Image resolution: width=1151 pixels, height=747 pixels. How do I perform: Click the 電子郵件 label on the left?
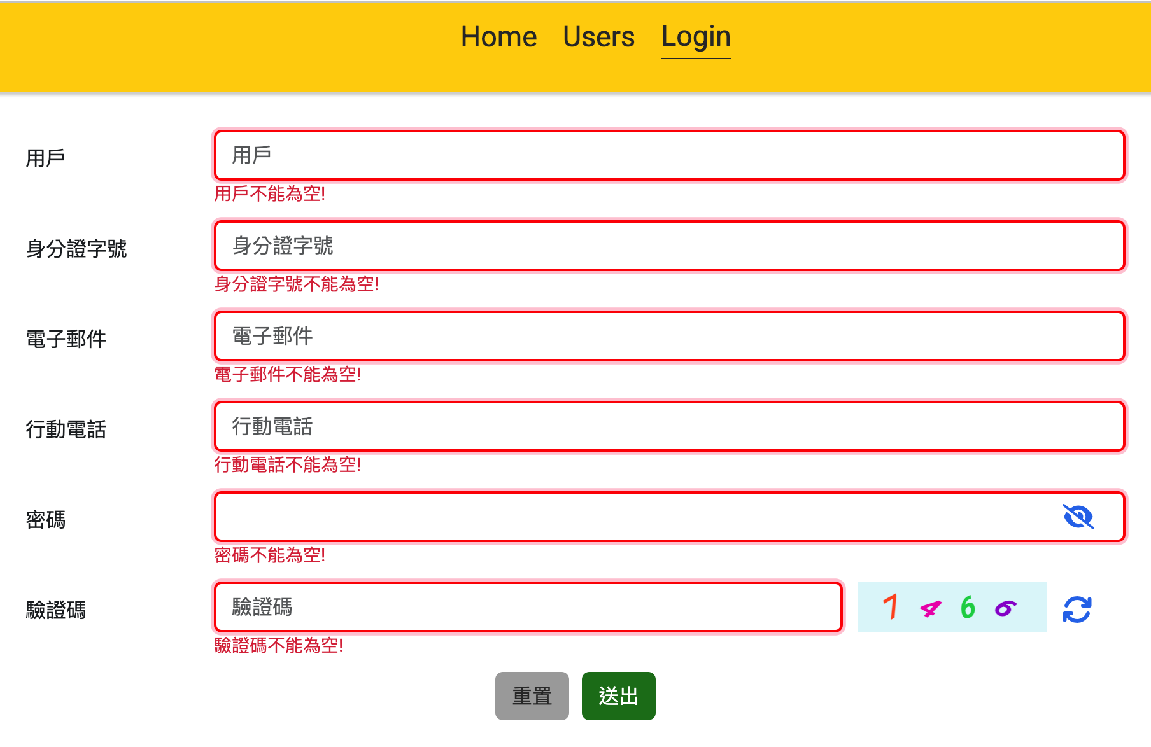tap(66, 339)
